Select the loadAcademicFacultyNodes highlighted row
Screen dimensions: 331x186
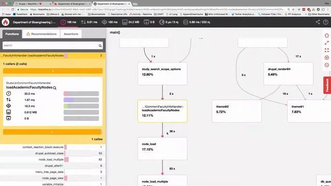click(53, 56)
